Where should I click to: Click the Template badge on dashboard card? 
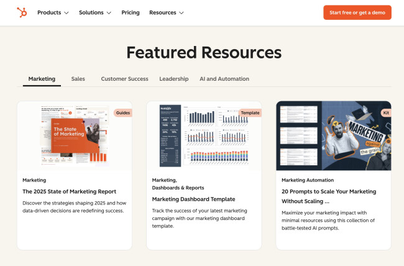[x=250, y=112]
